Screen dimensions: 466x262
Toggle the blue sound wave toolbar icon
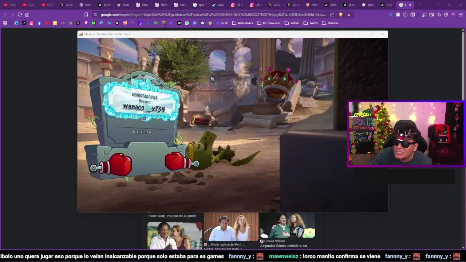(391, 15)
